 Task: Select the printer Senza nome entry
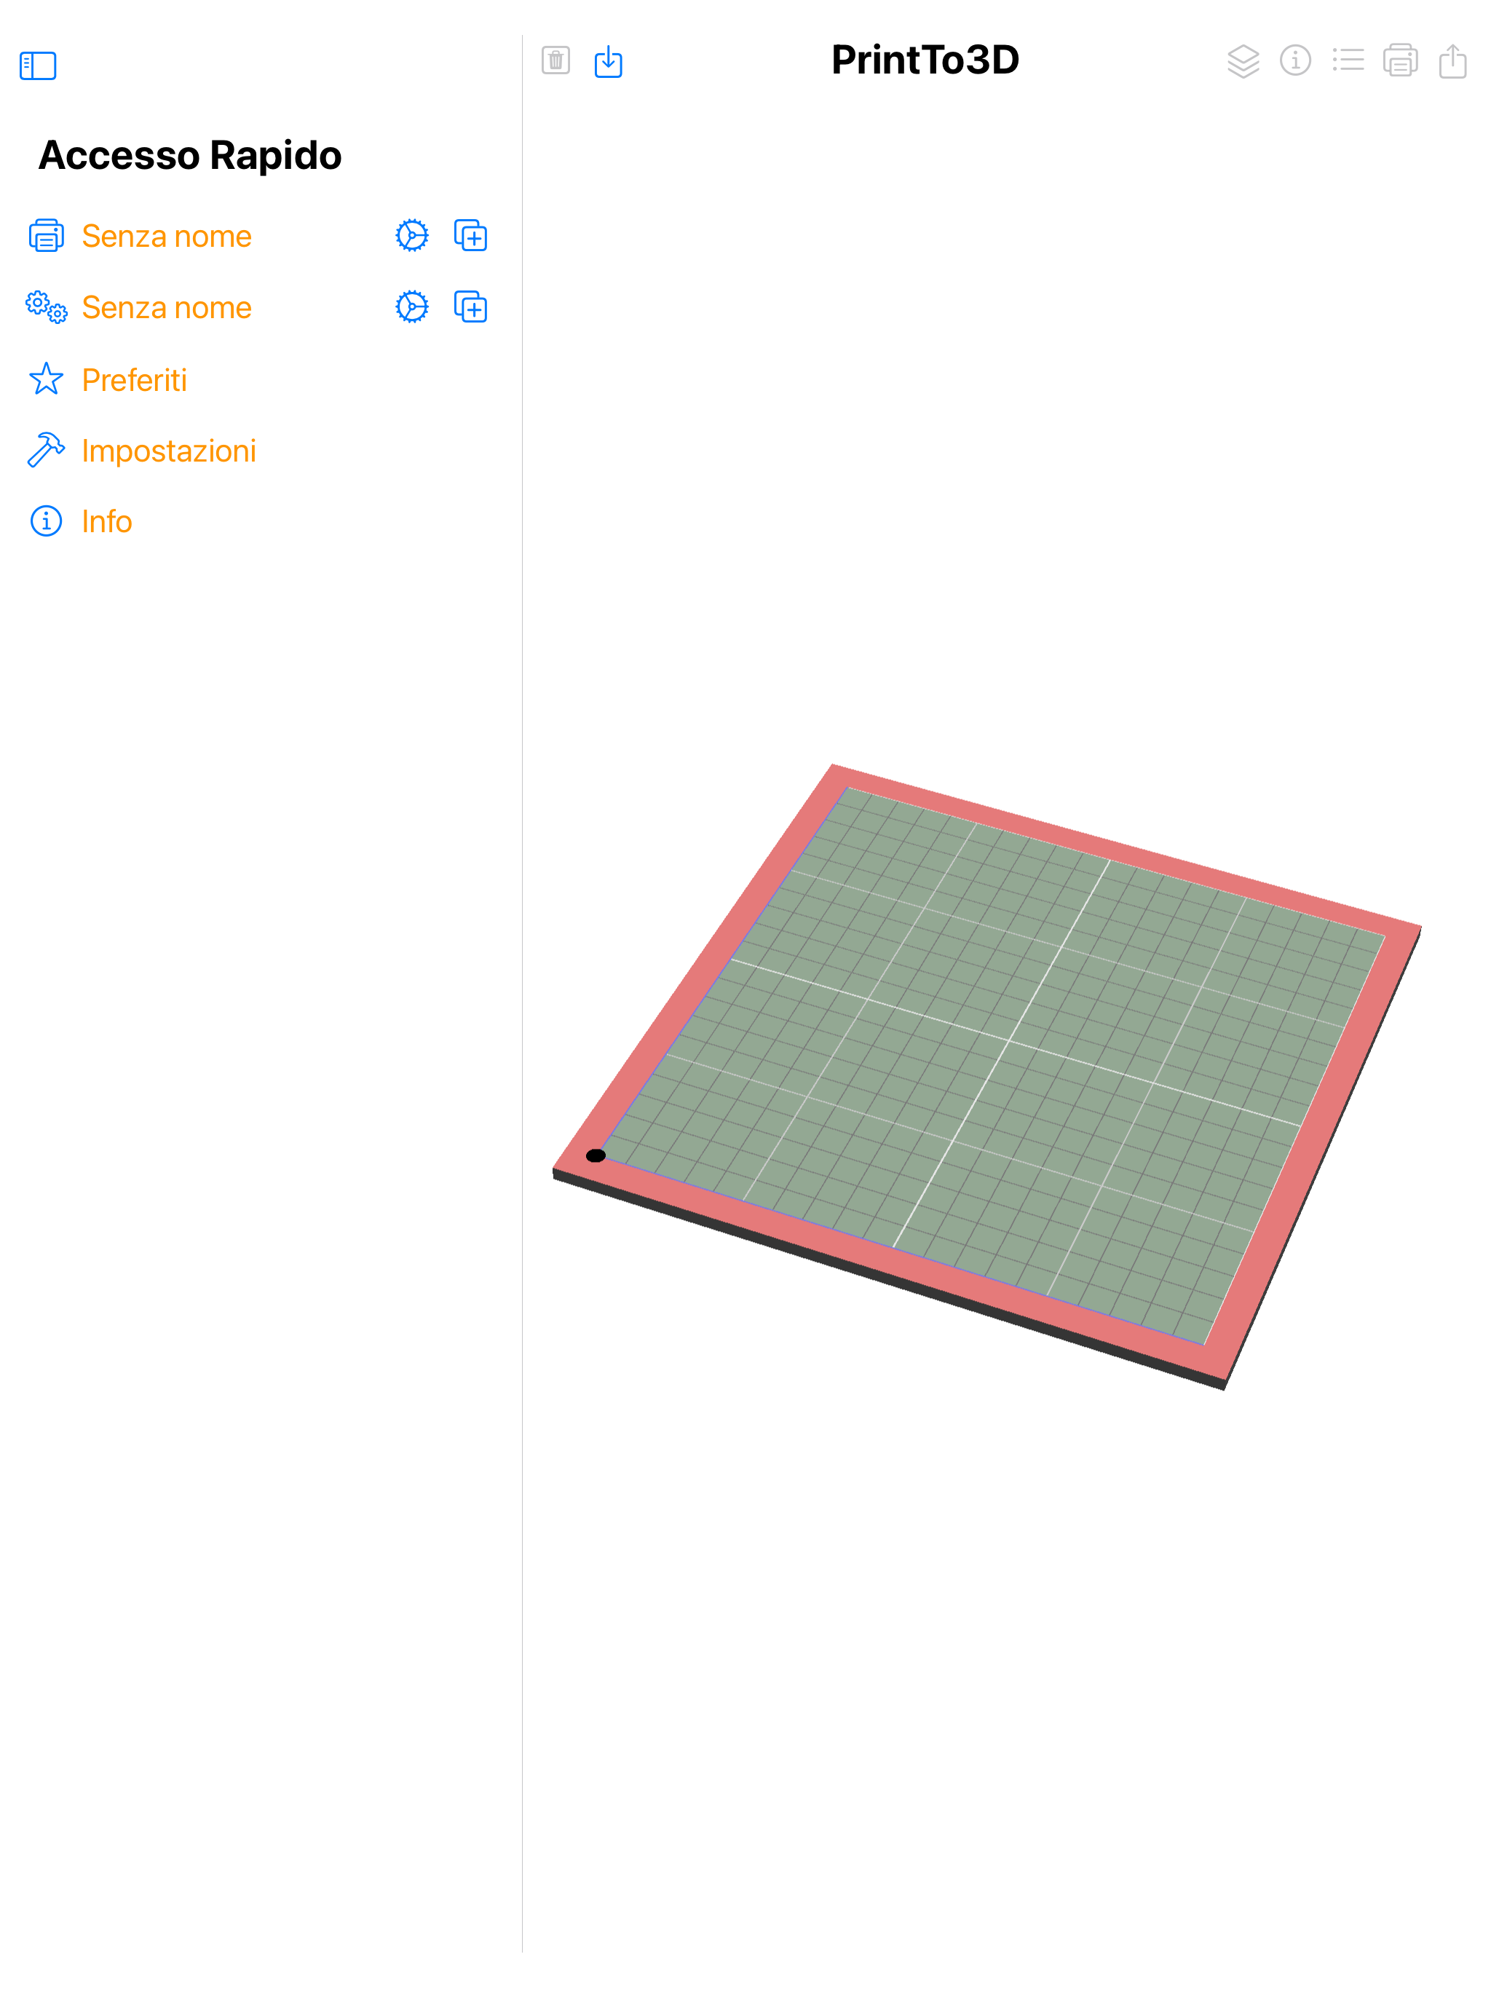167,237
